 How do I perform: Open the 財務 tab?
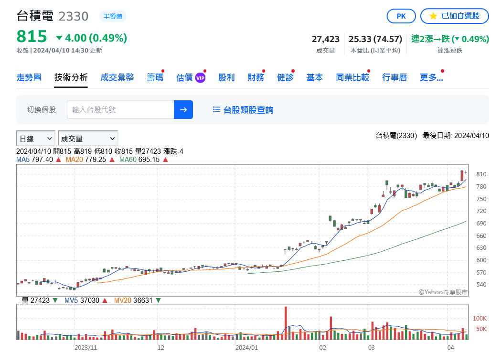[256, 77]
